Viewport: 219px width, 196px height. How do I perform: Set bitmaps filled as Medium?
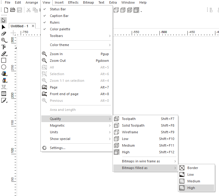[196, 181]
